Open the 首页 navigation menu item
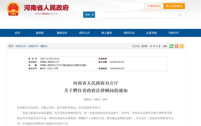The image size is (201, 126). [x=17, y=33]
